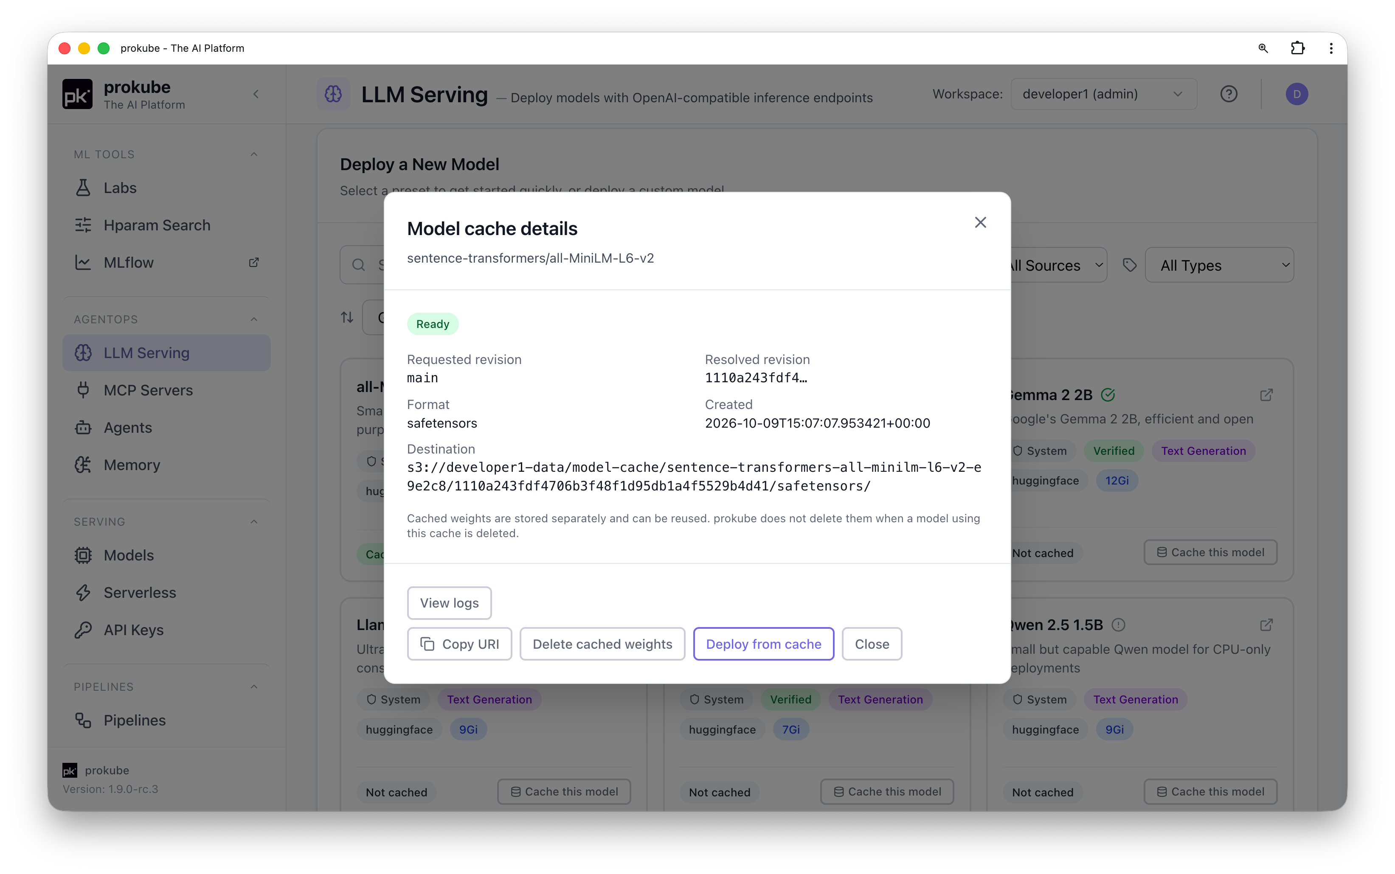The width and height of the screenshot is (1395, 874).
Task: Open API Keys page
Action: click(x=166, y=630)
